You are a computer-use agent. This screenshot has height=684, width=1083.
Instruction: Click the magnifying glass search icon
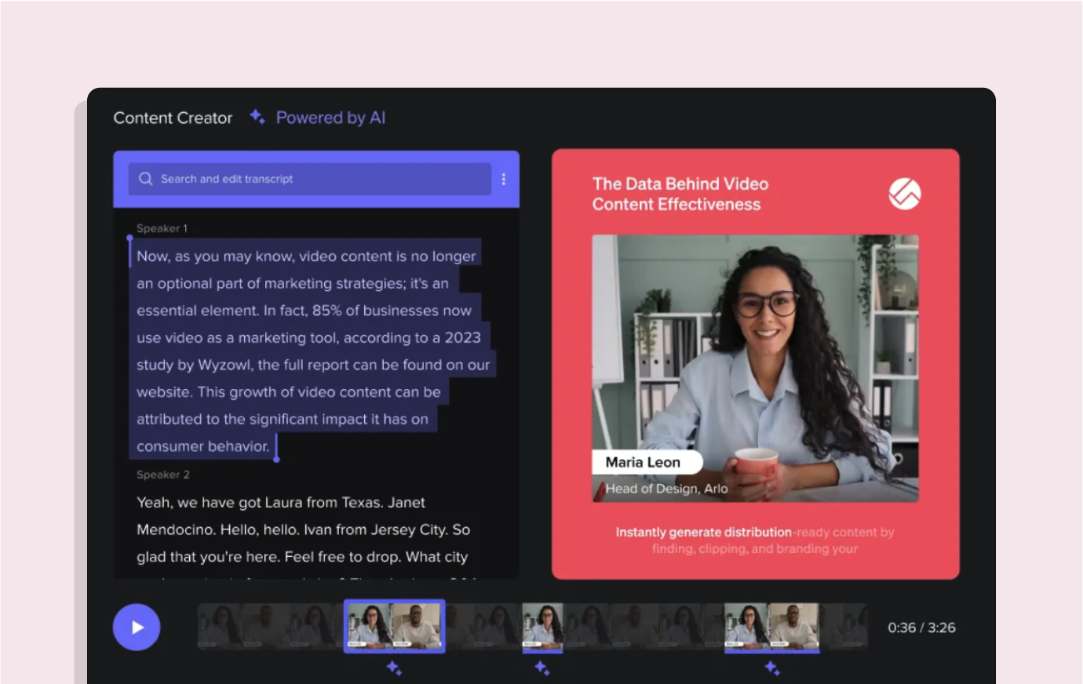145,179
